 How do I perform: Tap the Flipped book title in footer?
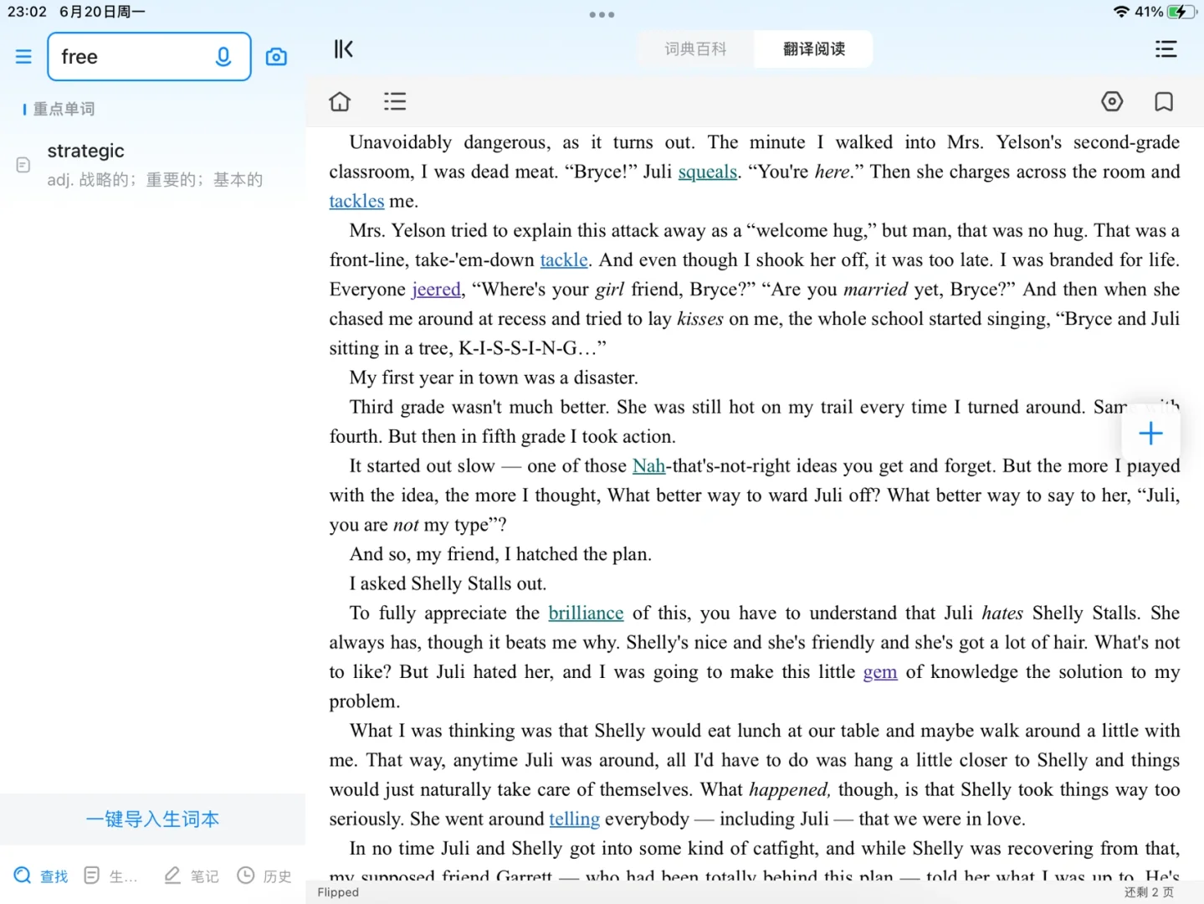pos(338,892)
